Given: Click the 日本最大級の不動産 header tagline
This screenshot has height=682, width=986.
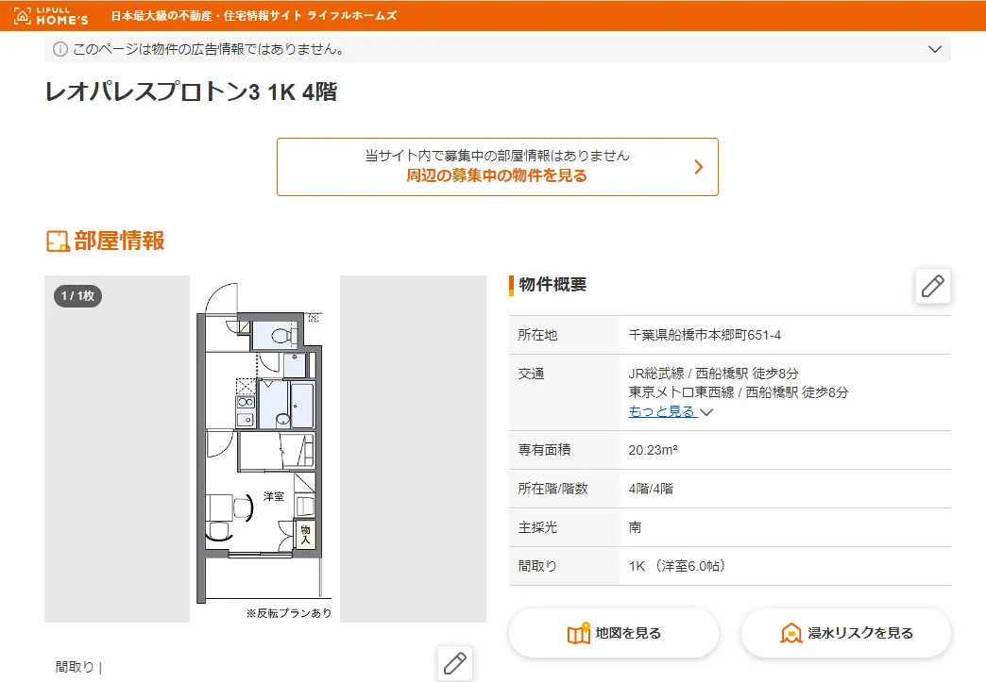Looking at the screenshot, I should pos(253,16).
